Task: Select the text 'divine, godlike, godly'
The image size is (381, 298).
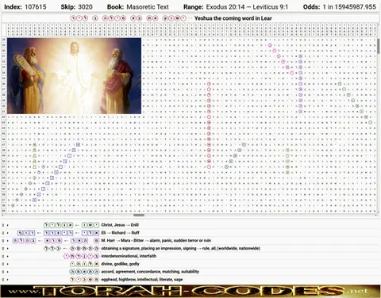Action: point(120,264)
